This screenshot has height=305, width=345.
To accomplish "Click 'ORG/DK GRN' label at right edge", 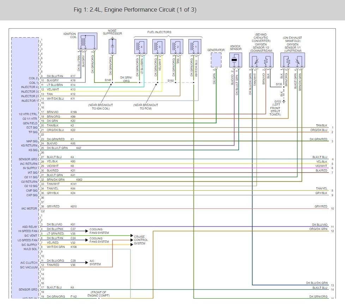I will pos(319,229).
